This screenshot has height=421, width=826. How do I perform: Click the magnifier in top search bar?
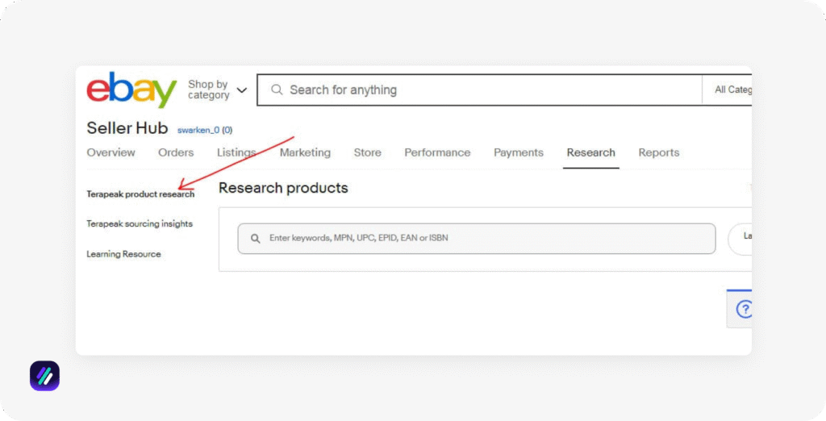tap(277, 90)
